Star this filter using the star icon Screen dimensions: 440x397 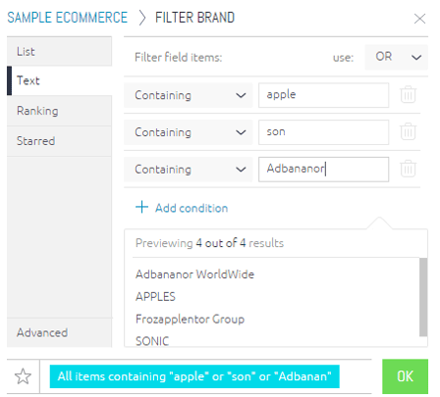23,376
